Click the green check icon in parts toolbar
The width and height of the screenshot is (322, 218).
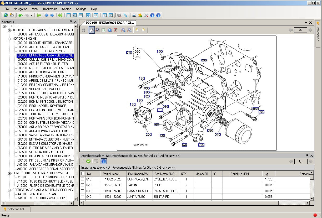[88, 161]
